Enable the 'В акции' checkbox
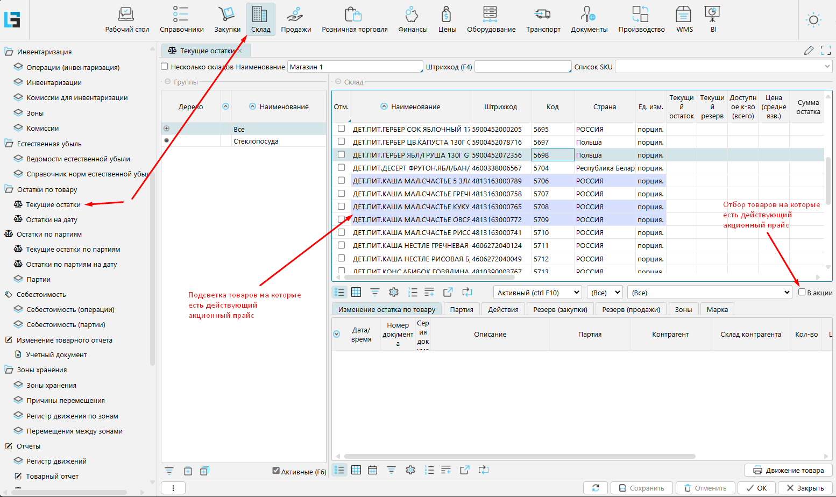Viewport: 836px width, 497px height. click(802, 292)
